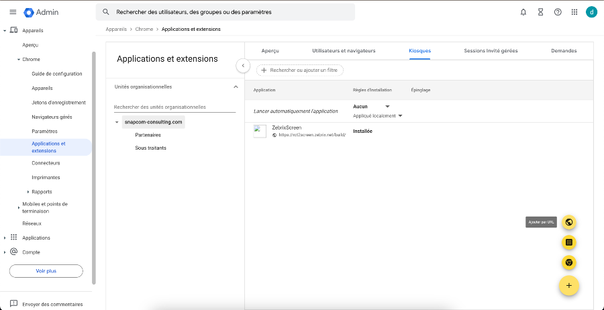
Task: Open the notifications bell
Action: click(523, 12)
